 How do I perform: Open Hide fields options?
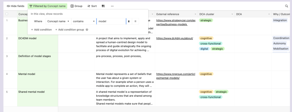click(15, 6)
